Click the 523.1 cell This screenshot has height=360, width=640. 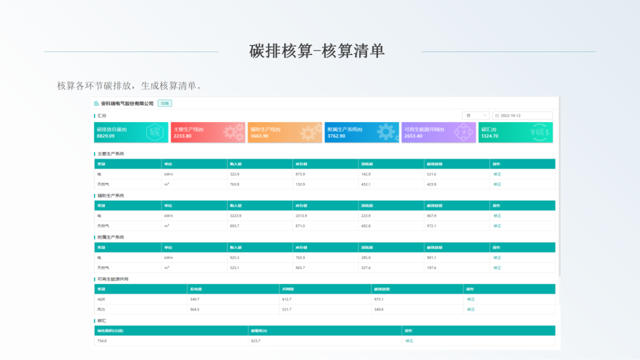point(235,268)
